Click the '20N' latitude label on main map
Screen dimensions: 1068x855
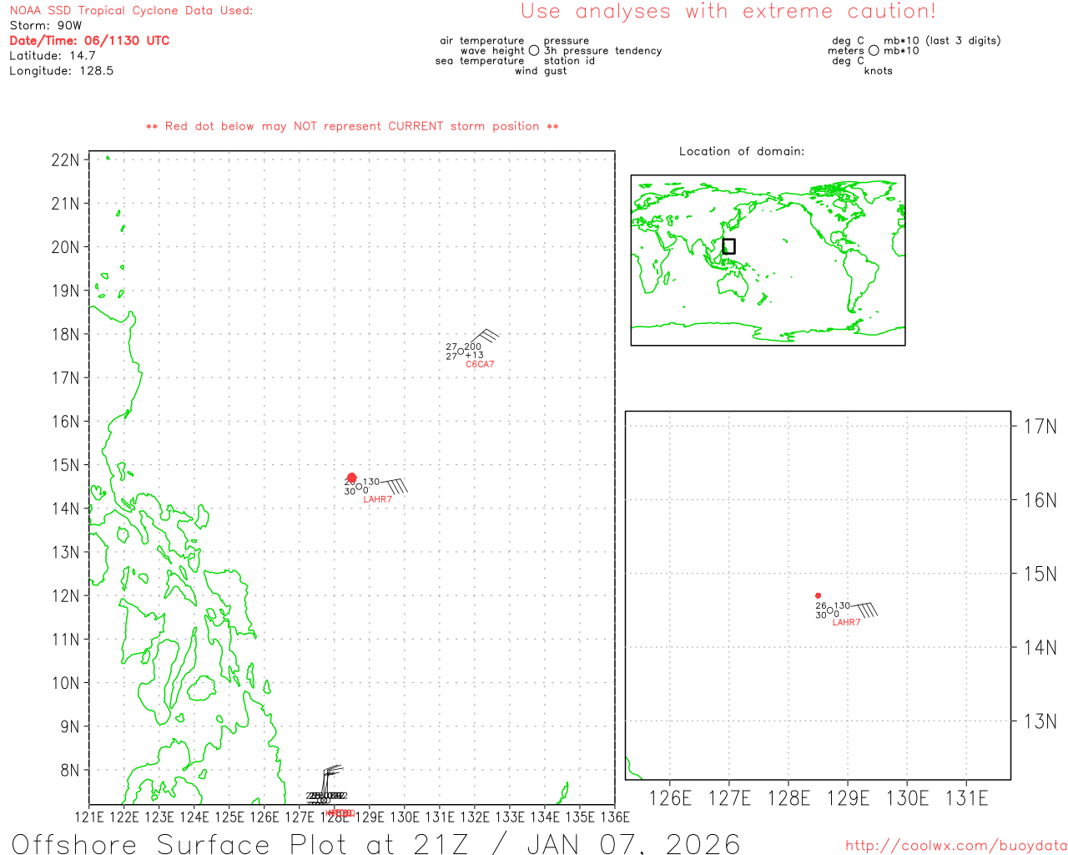click(65, 247)
